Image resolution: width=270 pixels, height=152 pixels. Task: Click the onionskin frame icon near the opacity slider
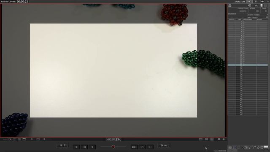(38, 139)
